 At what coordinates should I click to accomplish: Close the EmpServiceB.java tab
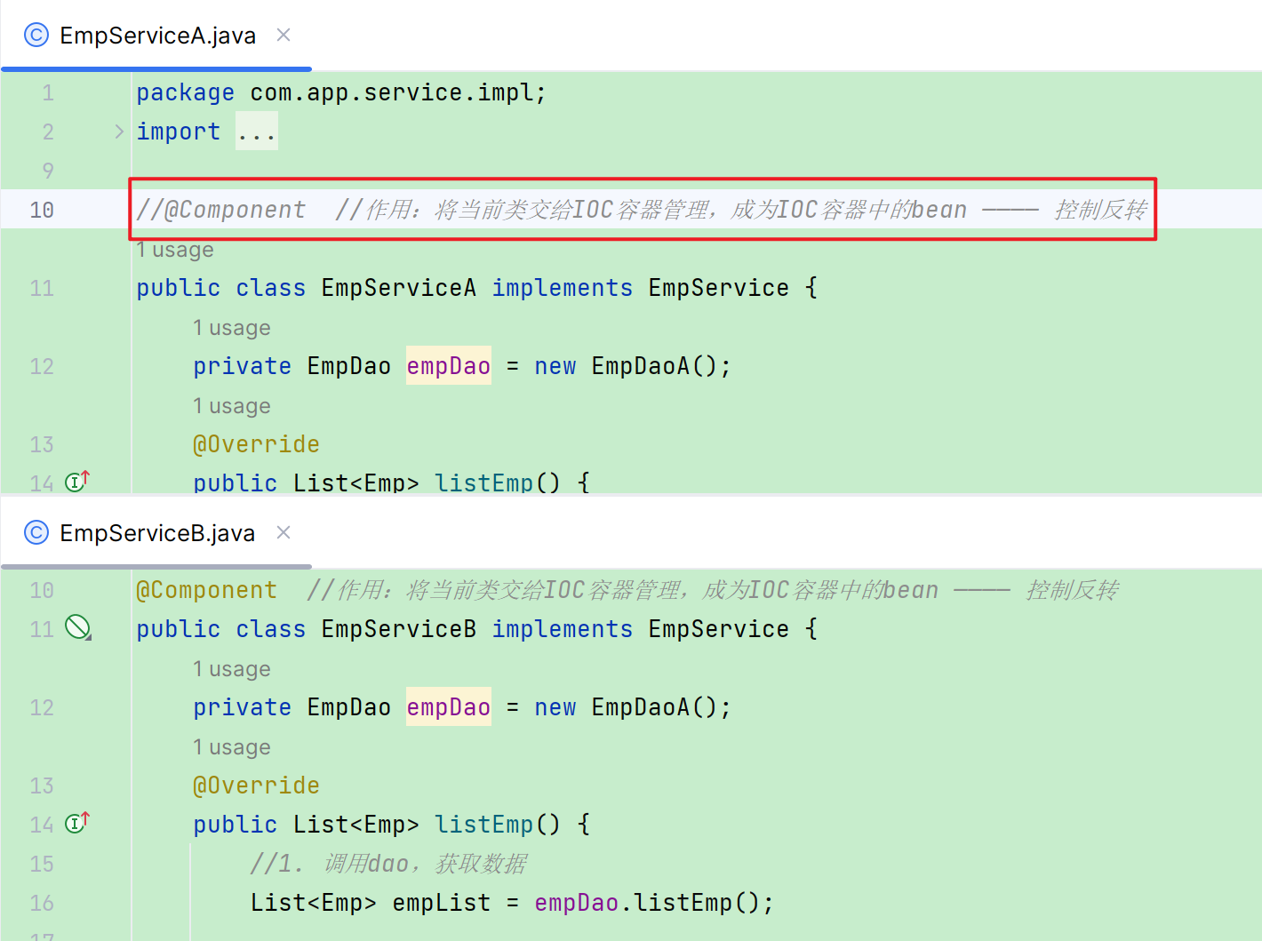point(284,532)
